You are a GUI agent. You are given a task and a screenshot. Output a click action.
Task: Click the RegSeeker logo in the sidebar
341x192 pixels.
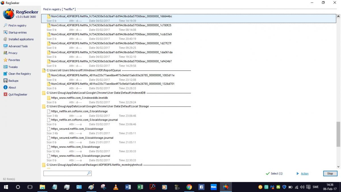point(9,14)
